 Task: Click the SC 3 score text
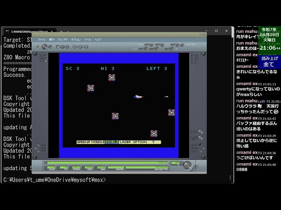pyautogui.click(x=72, y=69)
